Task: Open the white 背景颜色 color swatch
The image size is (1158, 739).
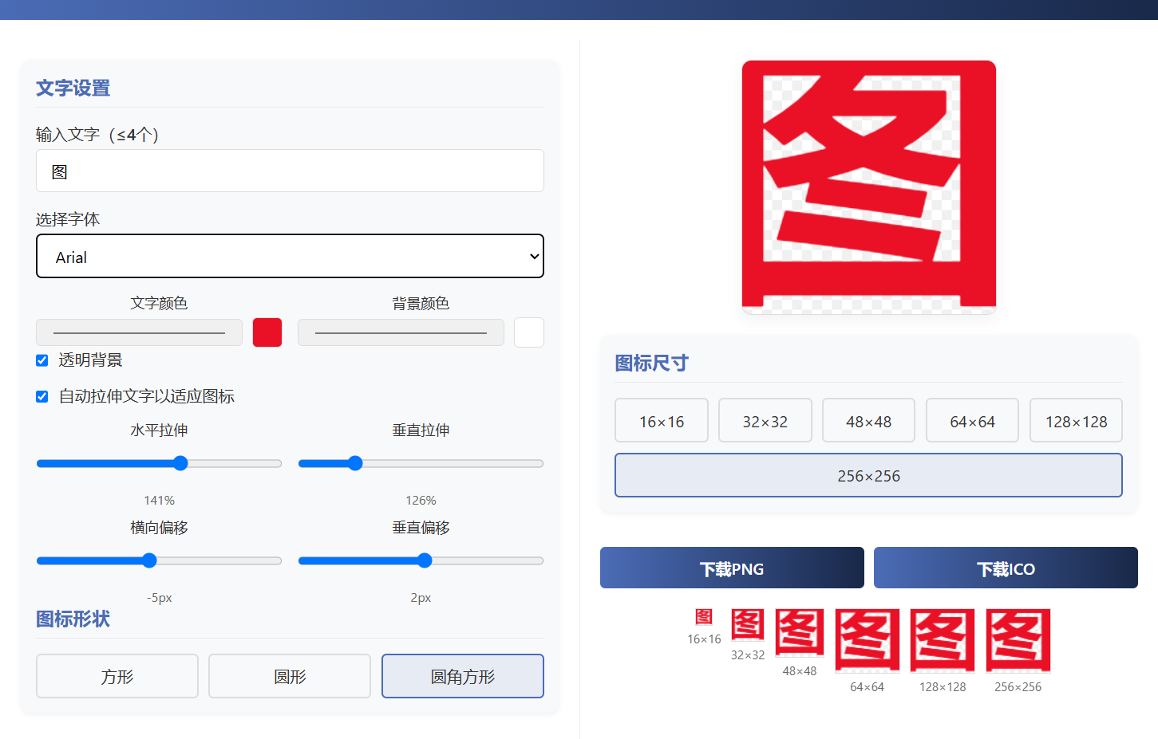Action: pyautogui.click(x=528, y=332)
